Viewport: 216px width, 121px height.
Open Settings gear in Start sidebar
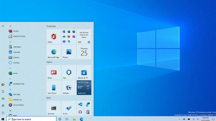pos(3,106)
